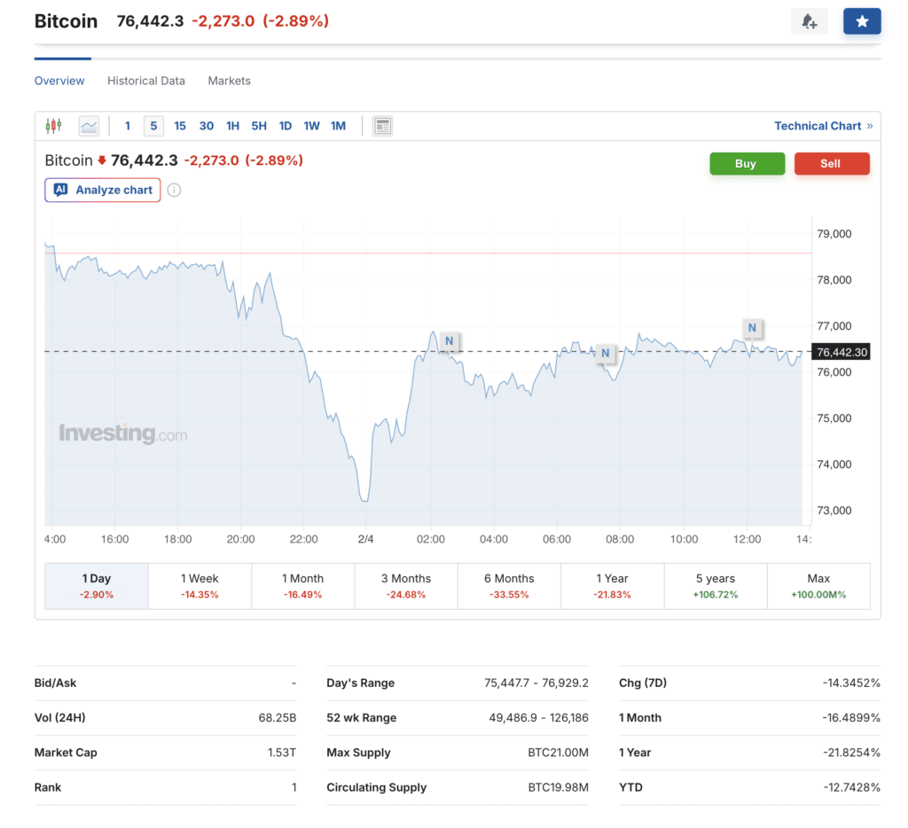The width and height of the screenshot is (908, 828).
Task: Select the 15-minute interval
Action: tap(180, 126)
